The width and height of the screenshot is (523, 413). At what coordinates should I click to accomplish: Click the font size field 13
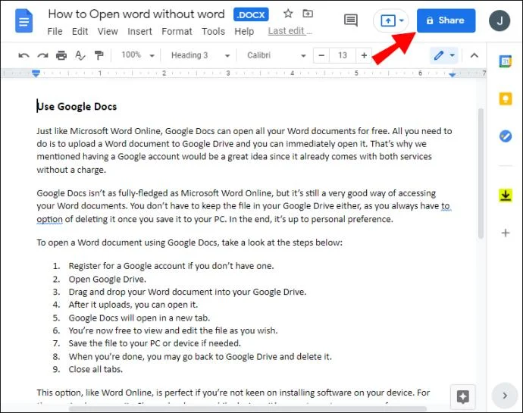343,55
